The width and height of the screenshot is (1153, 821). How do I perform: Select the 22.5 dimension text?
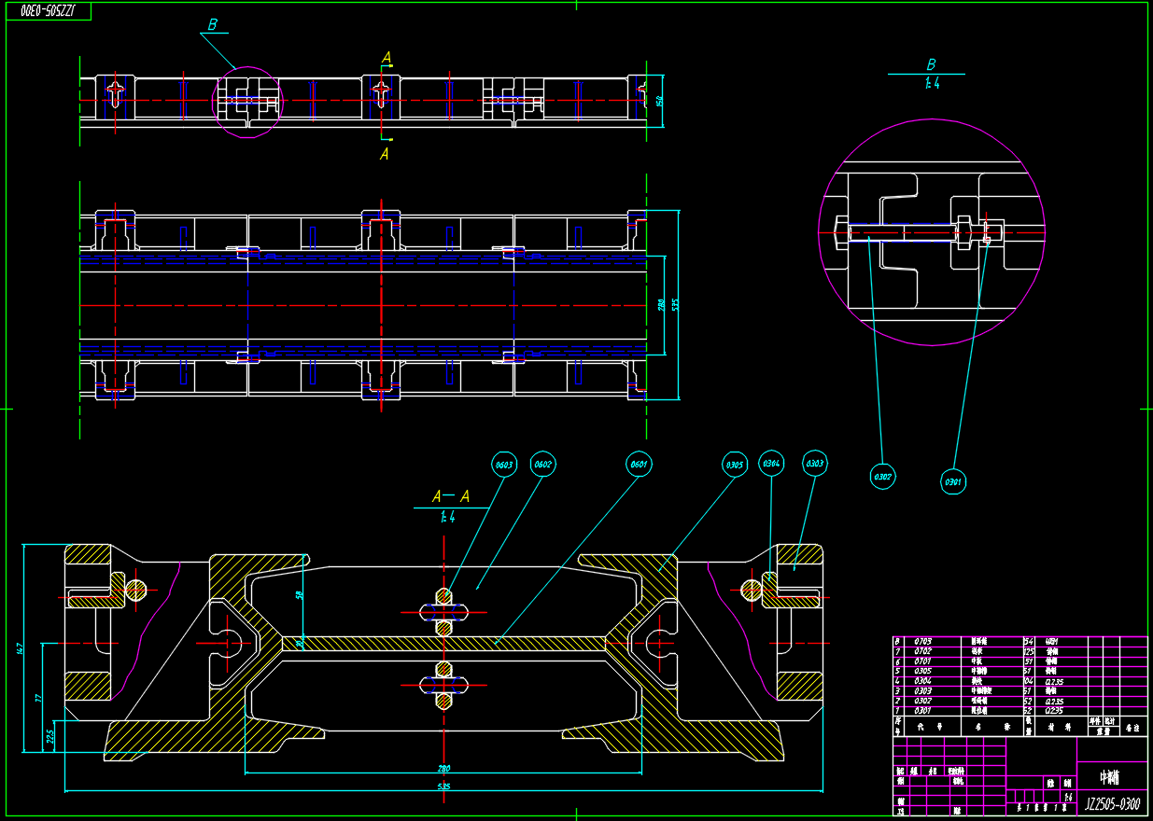[x=49, y=735]
